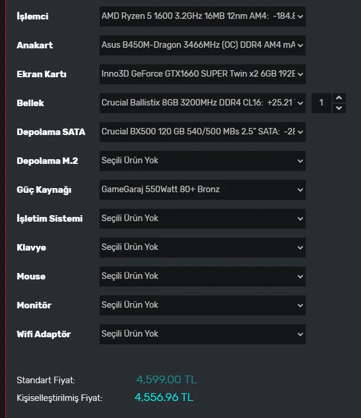Increase Bellek quantity with up arrow

tap(339, 98)
